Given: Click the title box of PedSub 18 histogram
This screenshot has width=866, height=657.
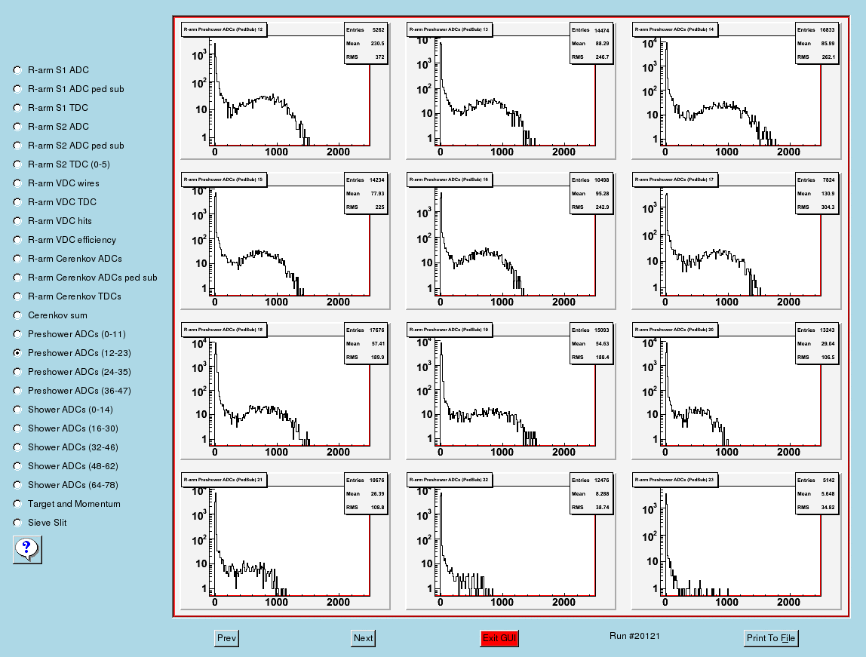Looking at the screenshot, I should (x=224, y=330).
